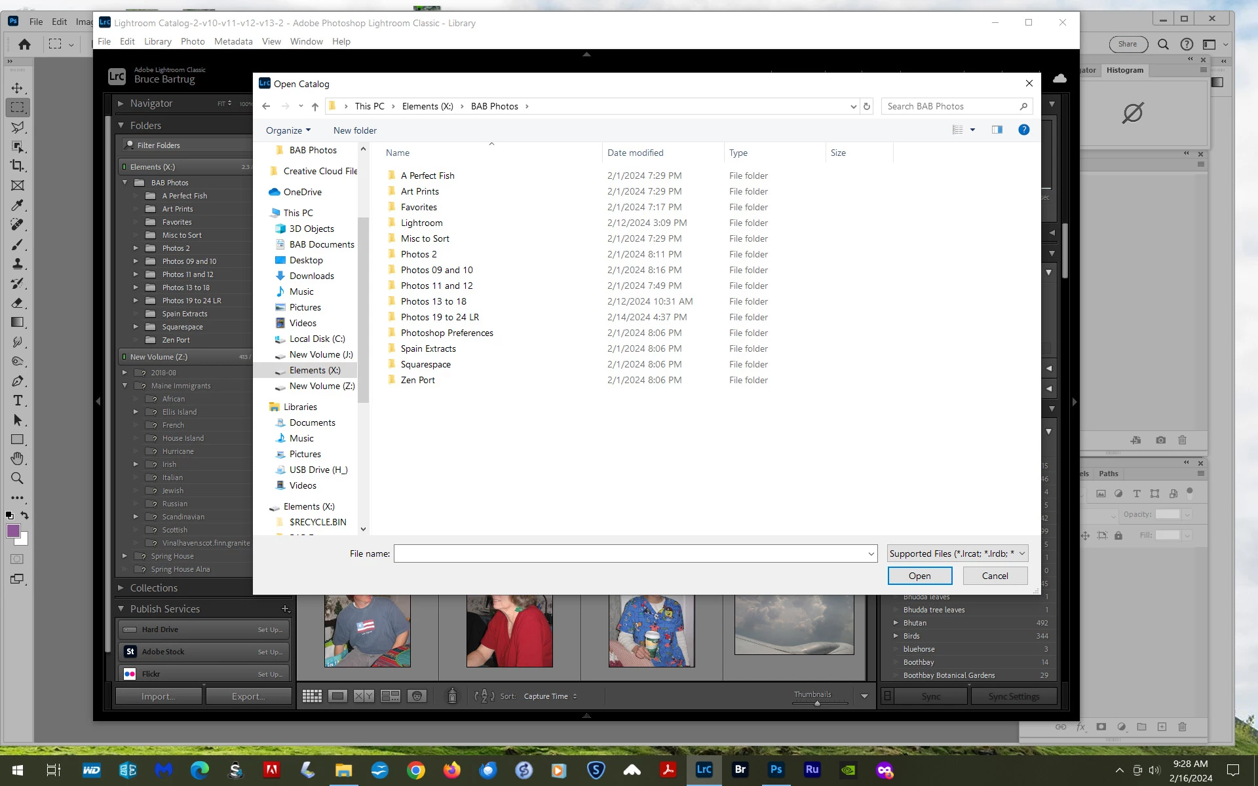Click the Cancel button
Viewport: 1258px width, 786px height.
coord(995,576)
